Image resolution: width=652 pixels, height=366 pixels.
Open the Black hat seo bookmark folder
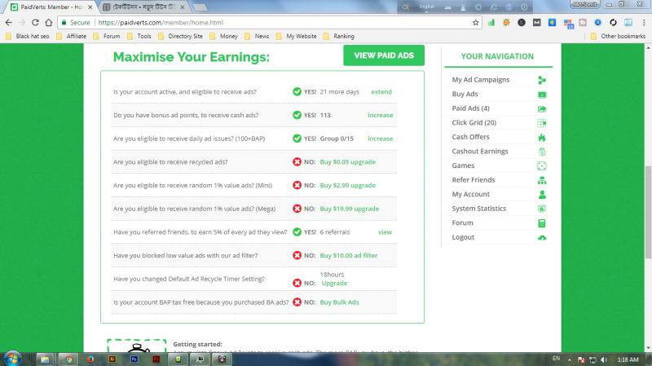(x=28, y=36)
